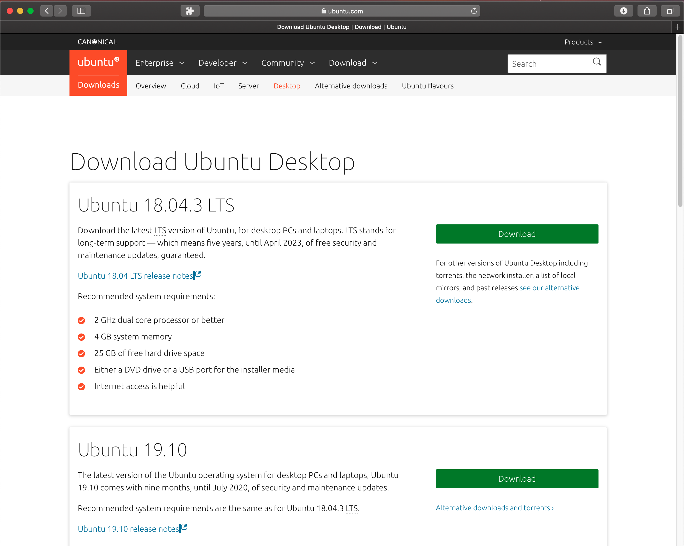Click '2 GHz dual core processor or better'

(159, 320)
